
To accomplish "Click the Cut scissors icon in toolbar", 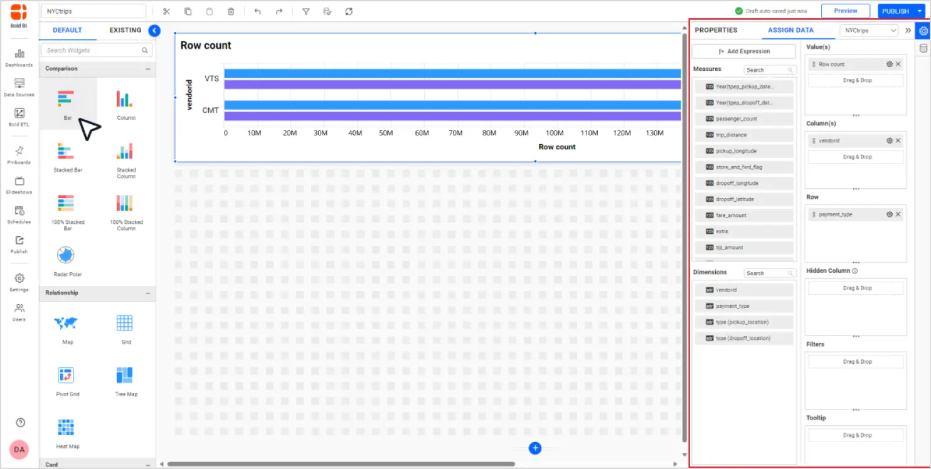I will (166, 11).
